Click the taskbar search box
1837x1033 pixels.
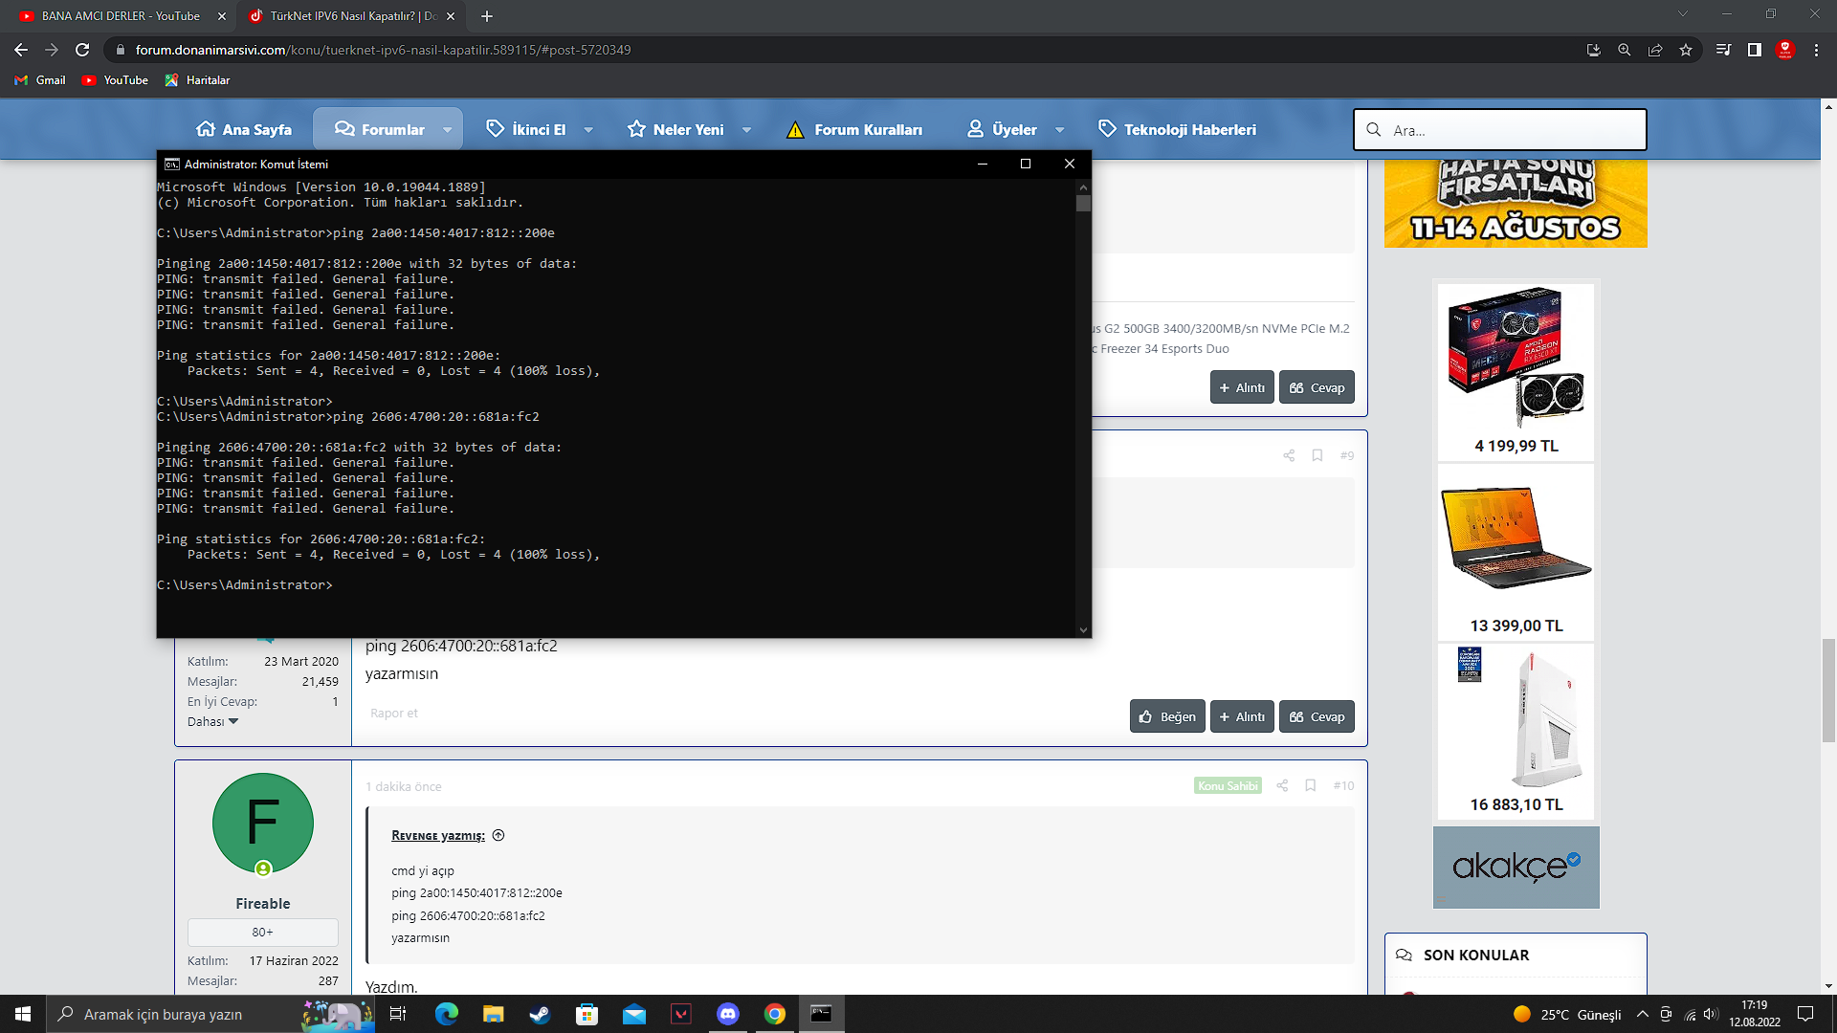[x=210, y=1014]
